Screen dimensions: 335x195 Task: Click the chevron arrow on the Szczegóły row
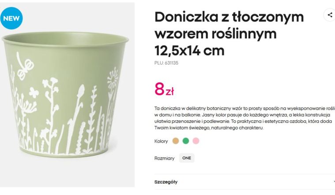click(334, 182)
